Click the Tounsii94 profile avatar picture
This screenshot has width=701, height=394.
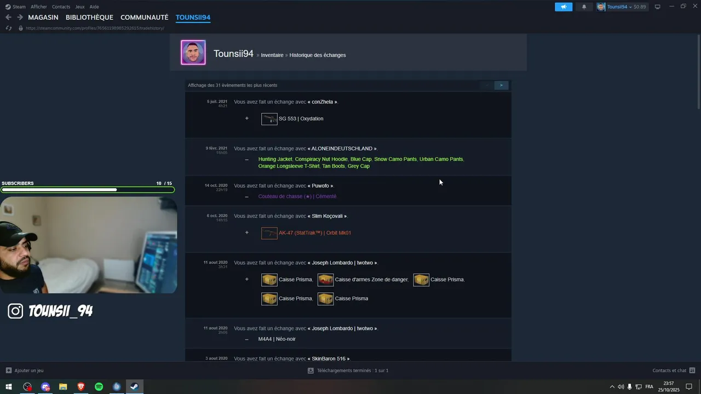(x=193, y=53)
